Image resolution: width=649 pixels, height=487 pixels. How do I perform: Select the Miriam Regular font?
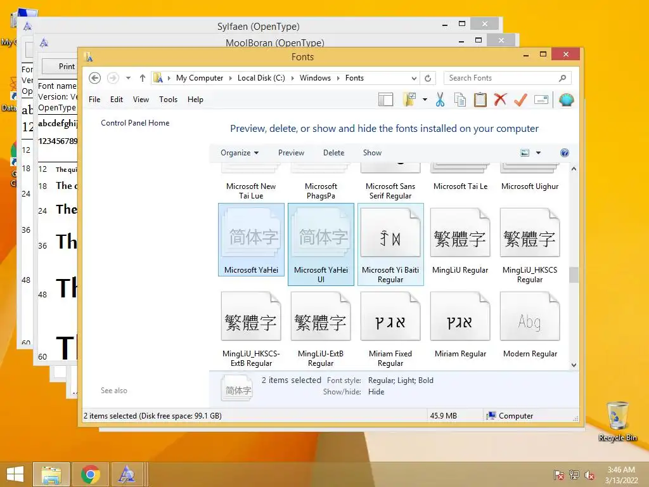(460, 325)
